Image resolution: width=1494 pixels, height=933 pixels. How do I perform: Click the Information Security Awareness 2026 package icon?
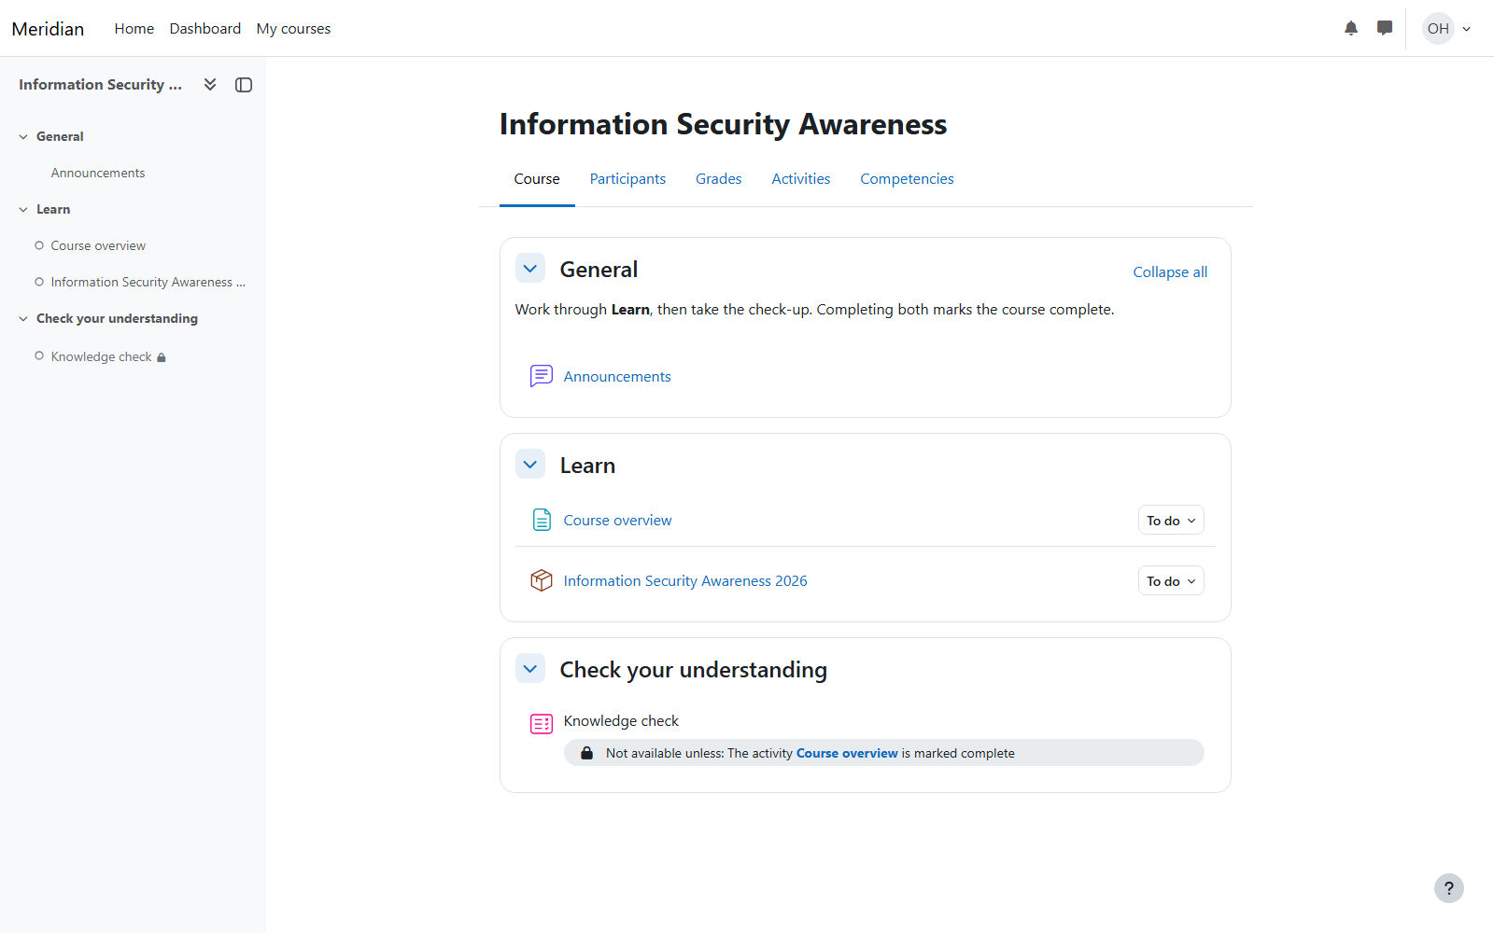[542, 580]
